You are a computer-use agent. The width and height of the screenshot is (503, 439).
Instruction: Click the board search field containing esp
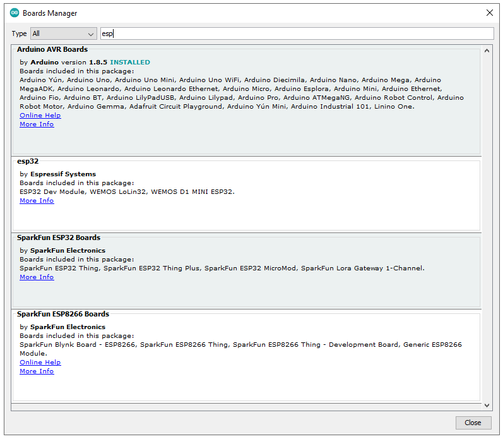click(x=297, y=33)
